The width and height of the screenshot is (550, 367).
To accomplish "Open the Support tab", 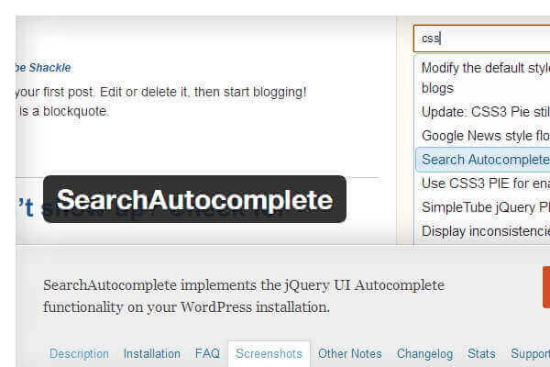I will tap(530, 353).
